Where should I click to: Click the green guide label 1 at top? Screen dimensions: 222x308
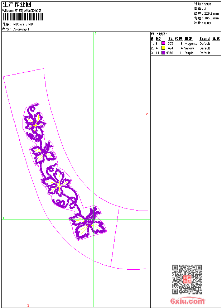click(96, 34)
